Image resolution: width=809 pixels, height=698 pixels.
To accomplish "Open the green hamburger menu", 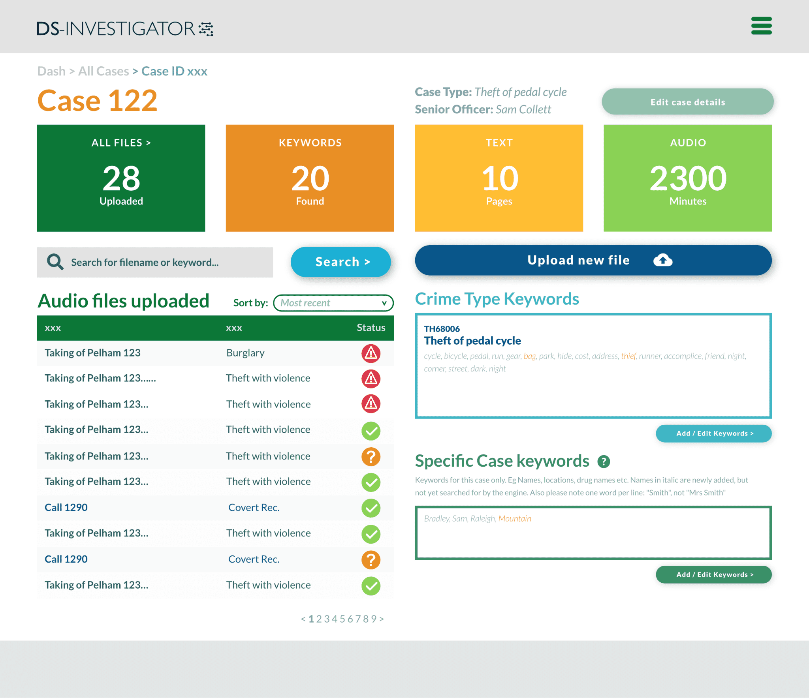I will pos(761,26).
